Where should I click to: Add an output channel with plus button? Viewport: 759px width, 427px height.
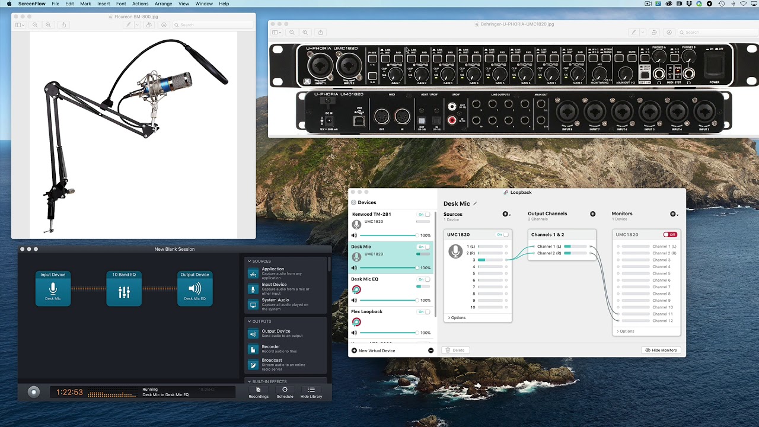tap(592, 214)
